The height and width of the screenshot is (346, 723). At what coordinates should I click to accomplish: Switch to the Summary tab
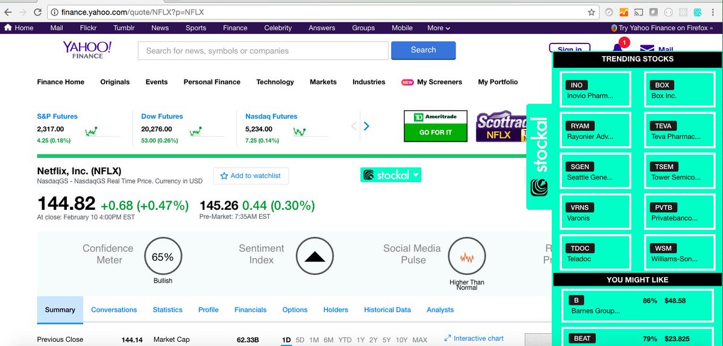(x=60, y=310)
